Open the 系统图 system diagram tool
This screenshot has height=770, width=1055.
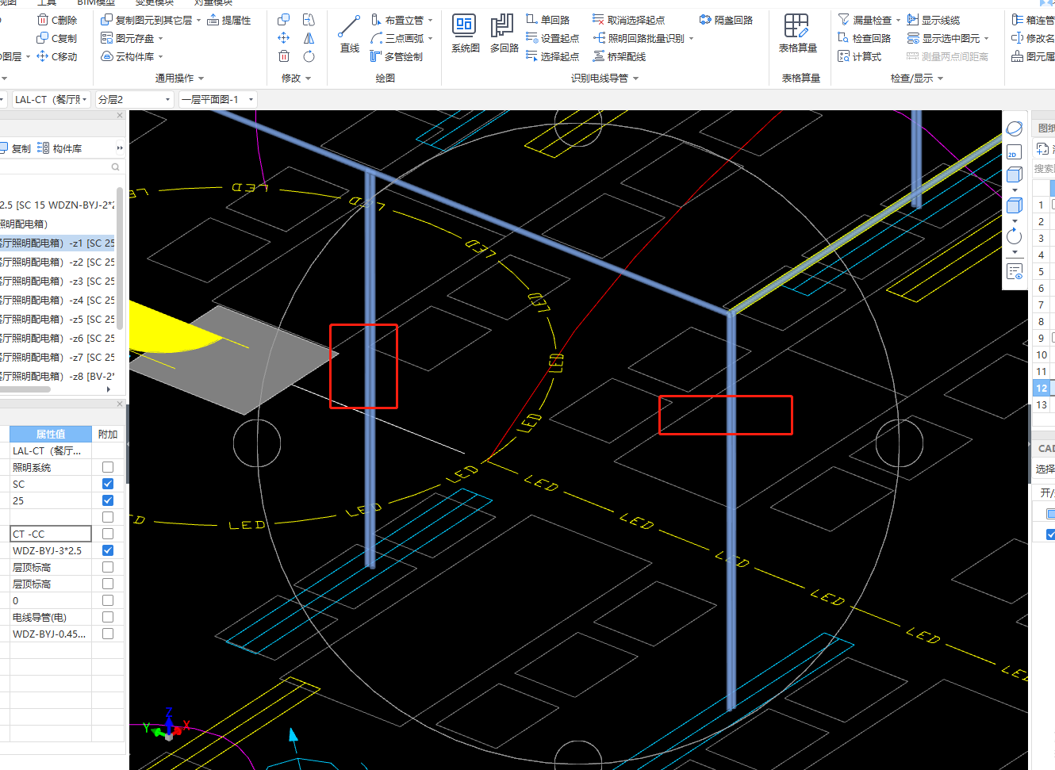coord(465,34)
